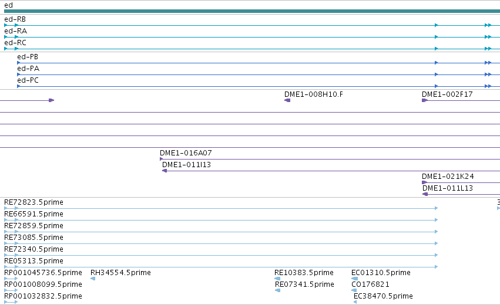This screenshot has height=305, width=500.
Task: Select the DME1-021K24 label
Action: coord(448,177)
